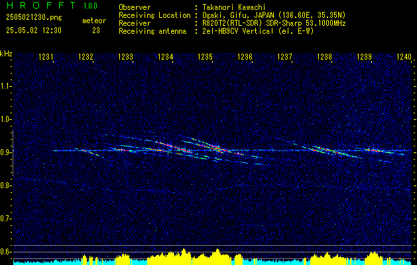Click the kHz axis unit label
Viewport: 417px width, 265px height.
point(6,54)
